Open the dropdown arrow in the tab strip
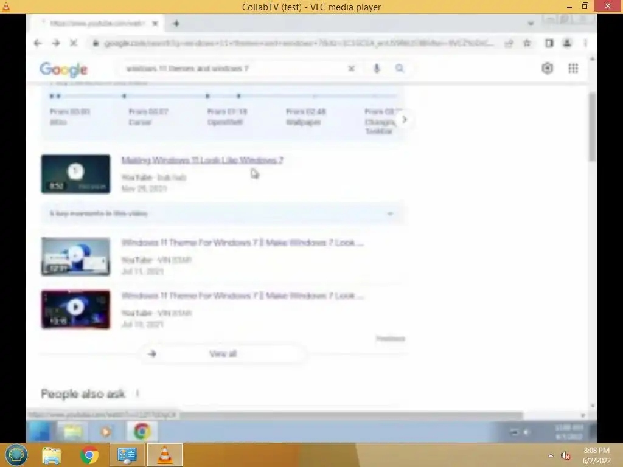 pyautogui.click(x=531, y=24)
